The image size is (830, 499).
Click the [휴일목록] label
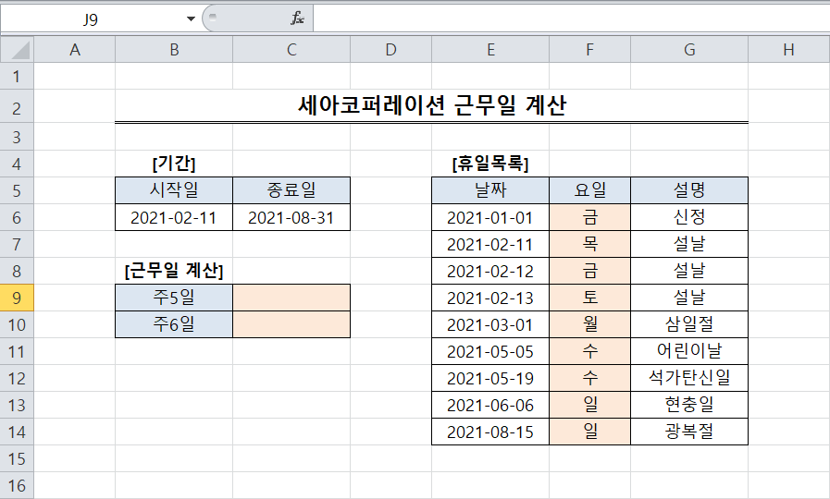pos(490,164)
